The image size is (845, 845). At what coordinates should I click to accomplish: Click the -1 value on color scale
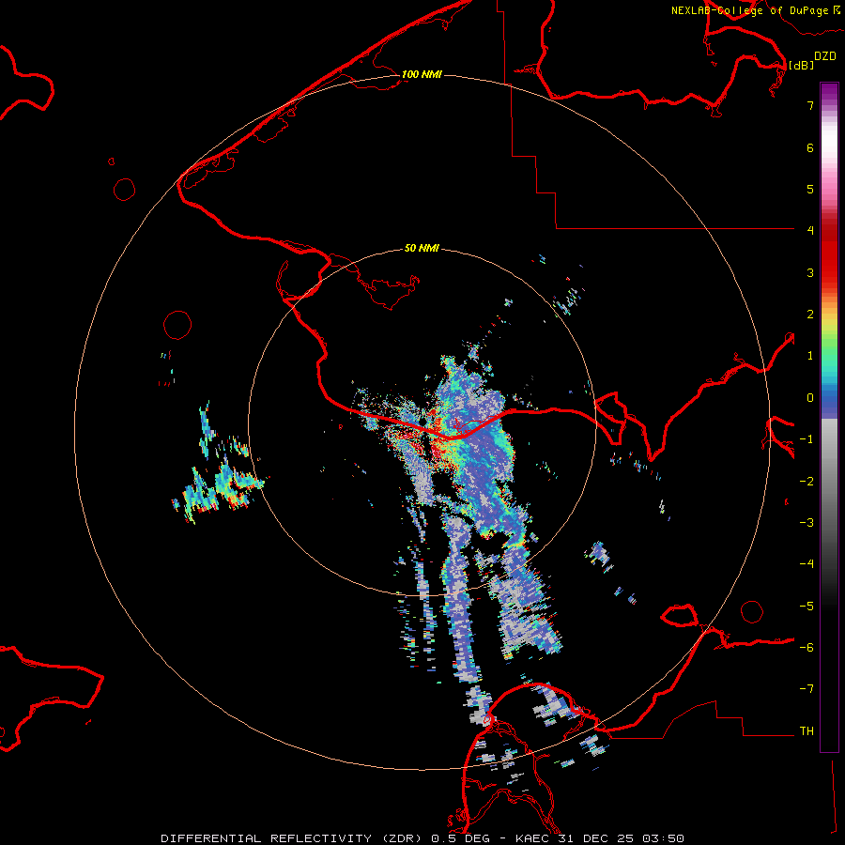[x=807, y=439]
